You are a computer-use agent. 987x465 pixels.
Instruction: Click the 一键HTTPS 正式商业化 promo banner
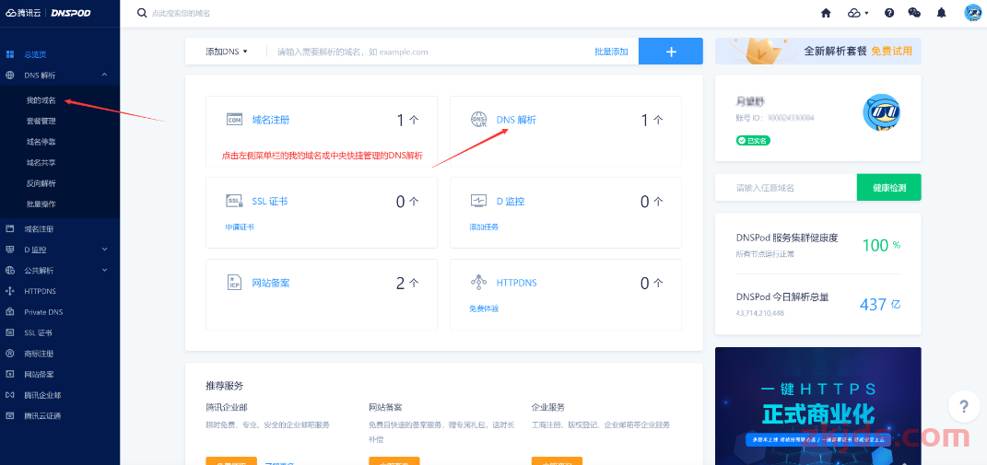(817, 406)
